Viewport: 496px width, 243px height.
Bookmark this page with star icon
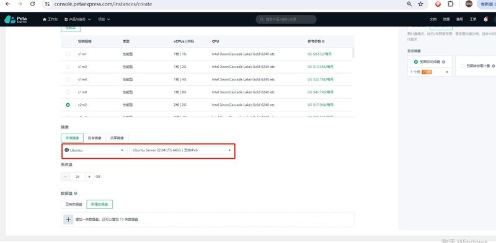420,4
